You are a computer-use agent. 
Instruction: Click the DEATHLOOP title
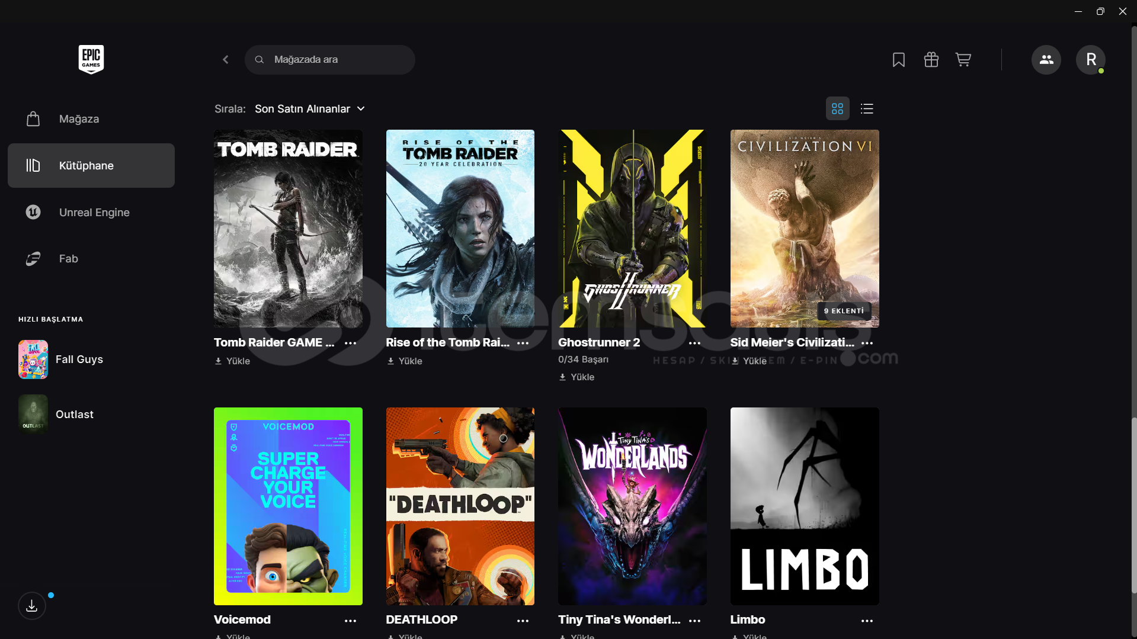422,620
